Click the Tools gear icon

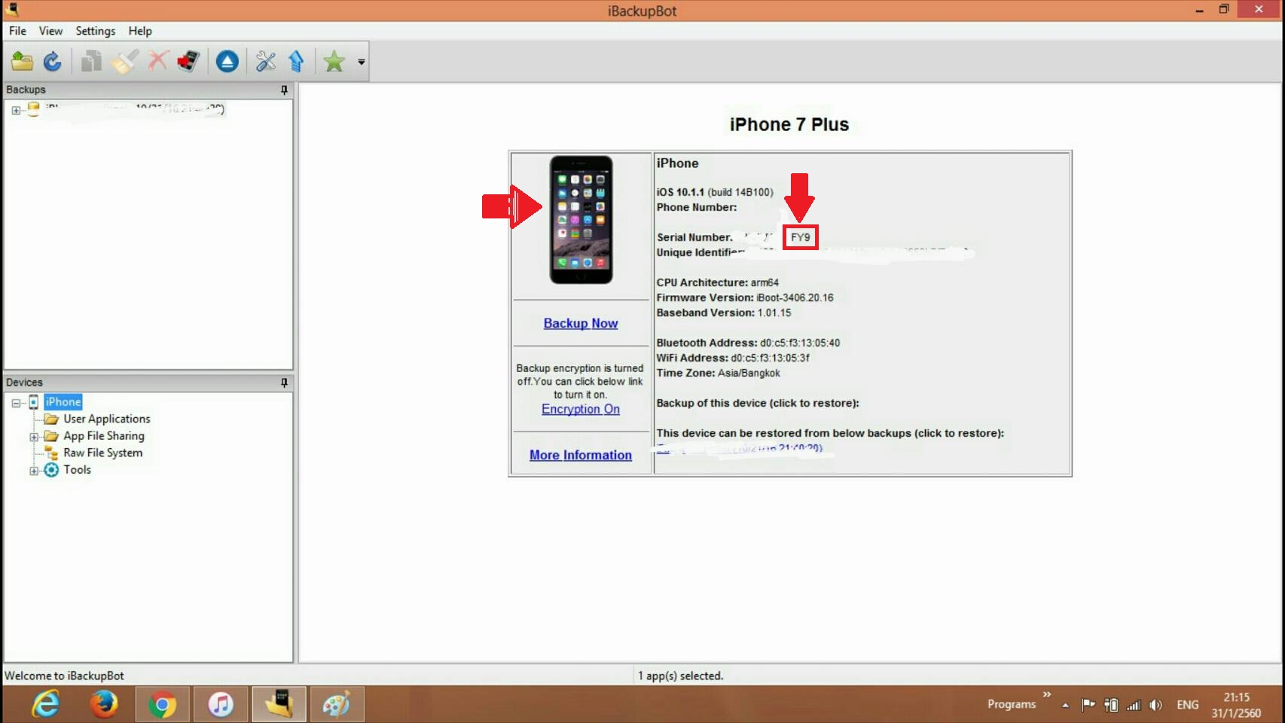(x=51, y=470)
